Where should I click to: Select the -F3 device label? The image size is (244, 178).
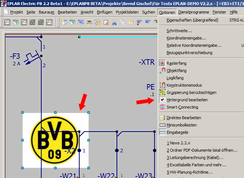(x=15, y=56)
